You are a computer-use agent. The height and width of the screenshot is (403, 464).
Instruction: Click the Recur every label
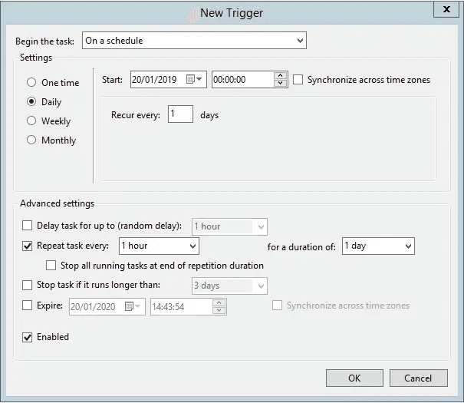coord(136,115)
